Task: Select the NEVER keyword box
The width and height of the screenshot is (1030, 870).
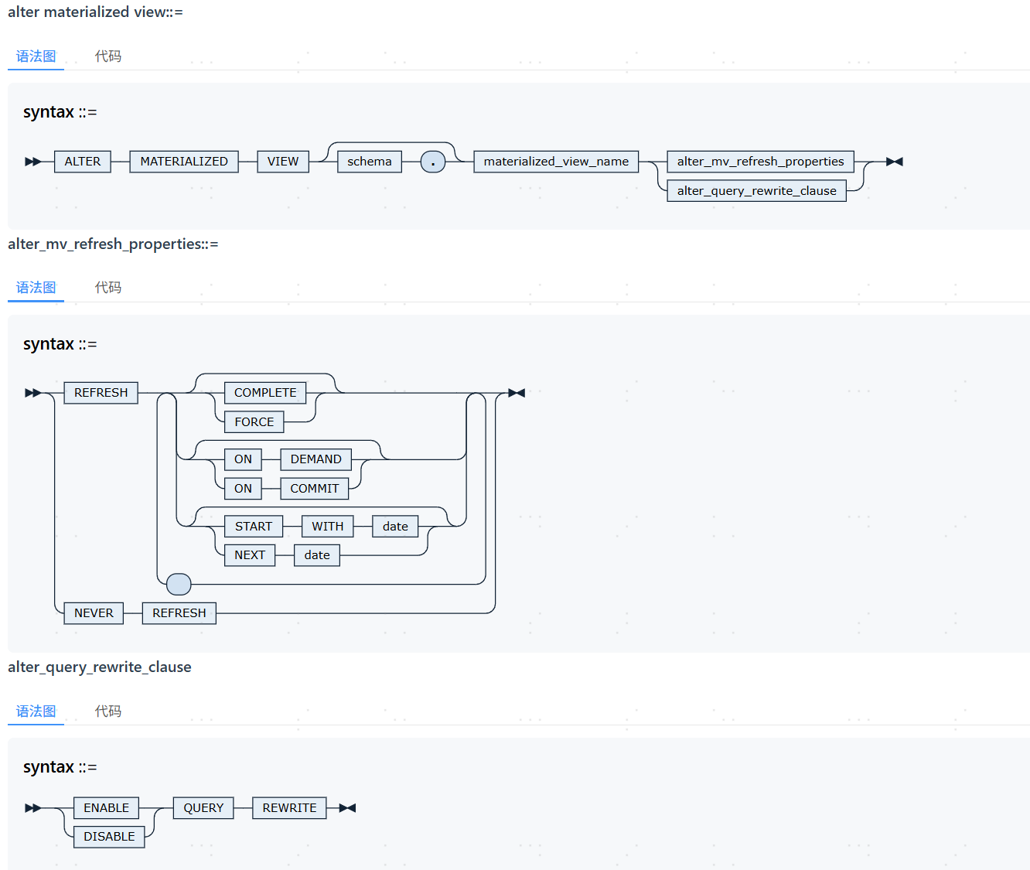Action: [x=94, y=613]
